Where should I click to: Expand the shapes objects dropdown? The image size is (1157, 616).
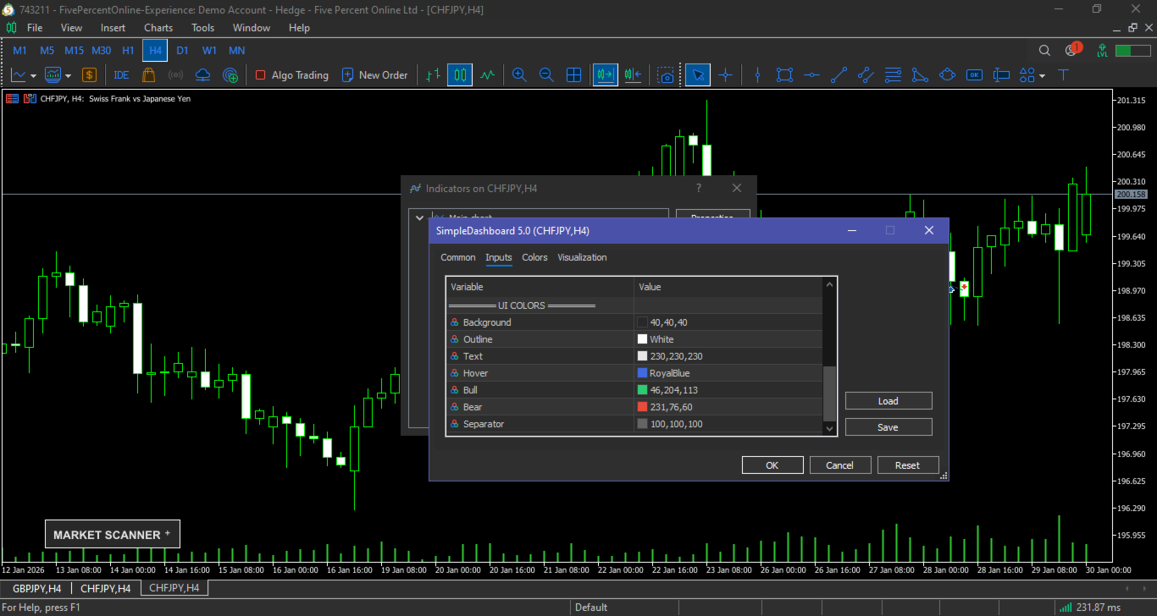1042,76
